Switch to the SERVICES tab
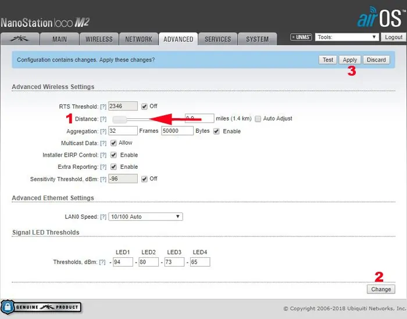407x319 pixels. click(x=217, y=39)
